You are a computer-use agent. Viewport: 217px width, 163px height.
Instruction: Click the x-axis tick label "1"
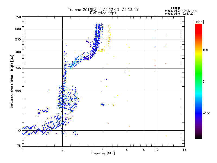[x=22, y=150]
